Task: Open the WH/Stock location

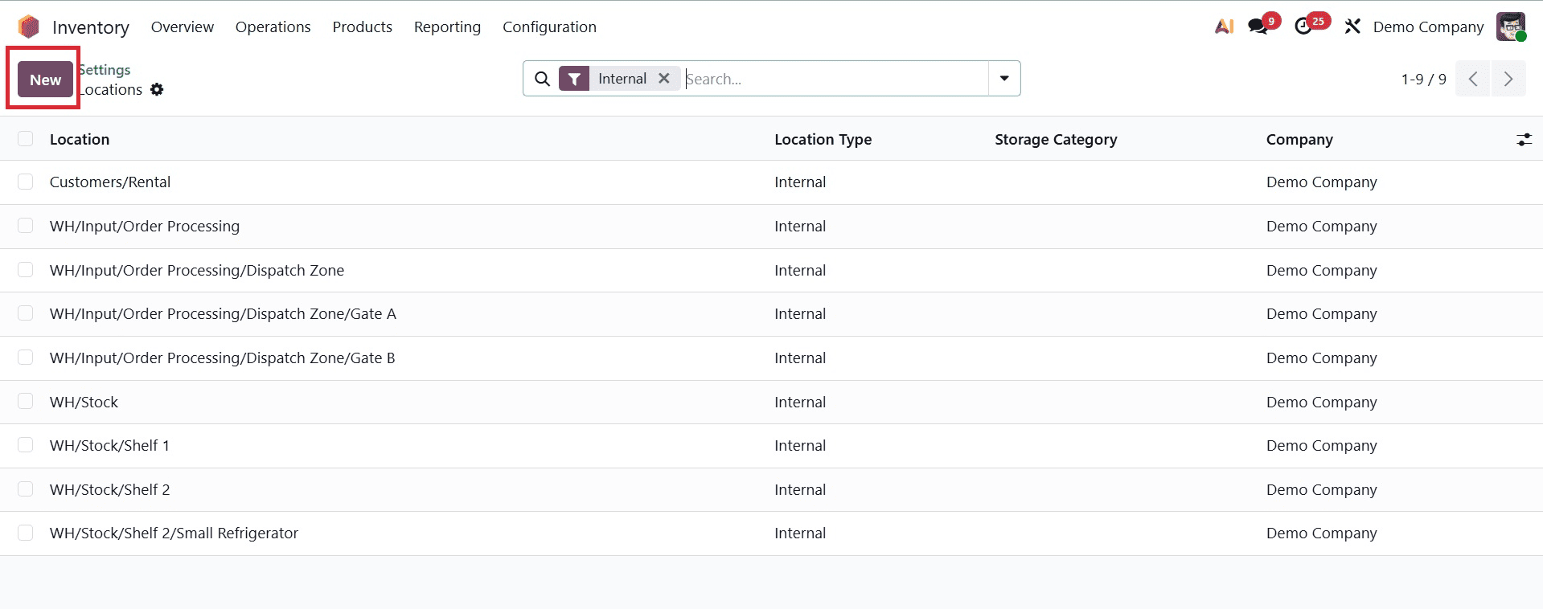Action: click(x=84, y=402)
